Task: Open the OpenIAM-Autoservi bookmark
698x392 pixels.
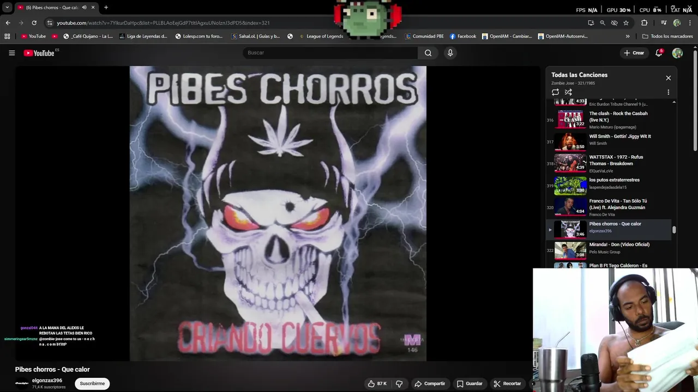Action: pos(563,36)
